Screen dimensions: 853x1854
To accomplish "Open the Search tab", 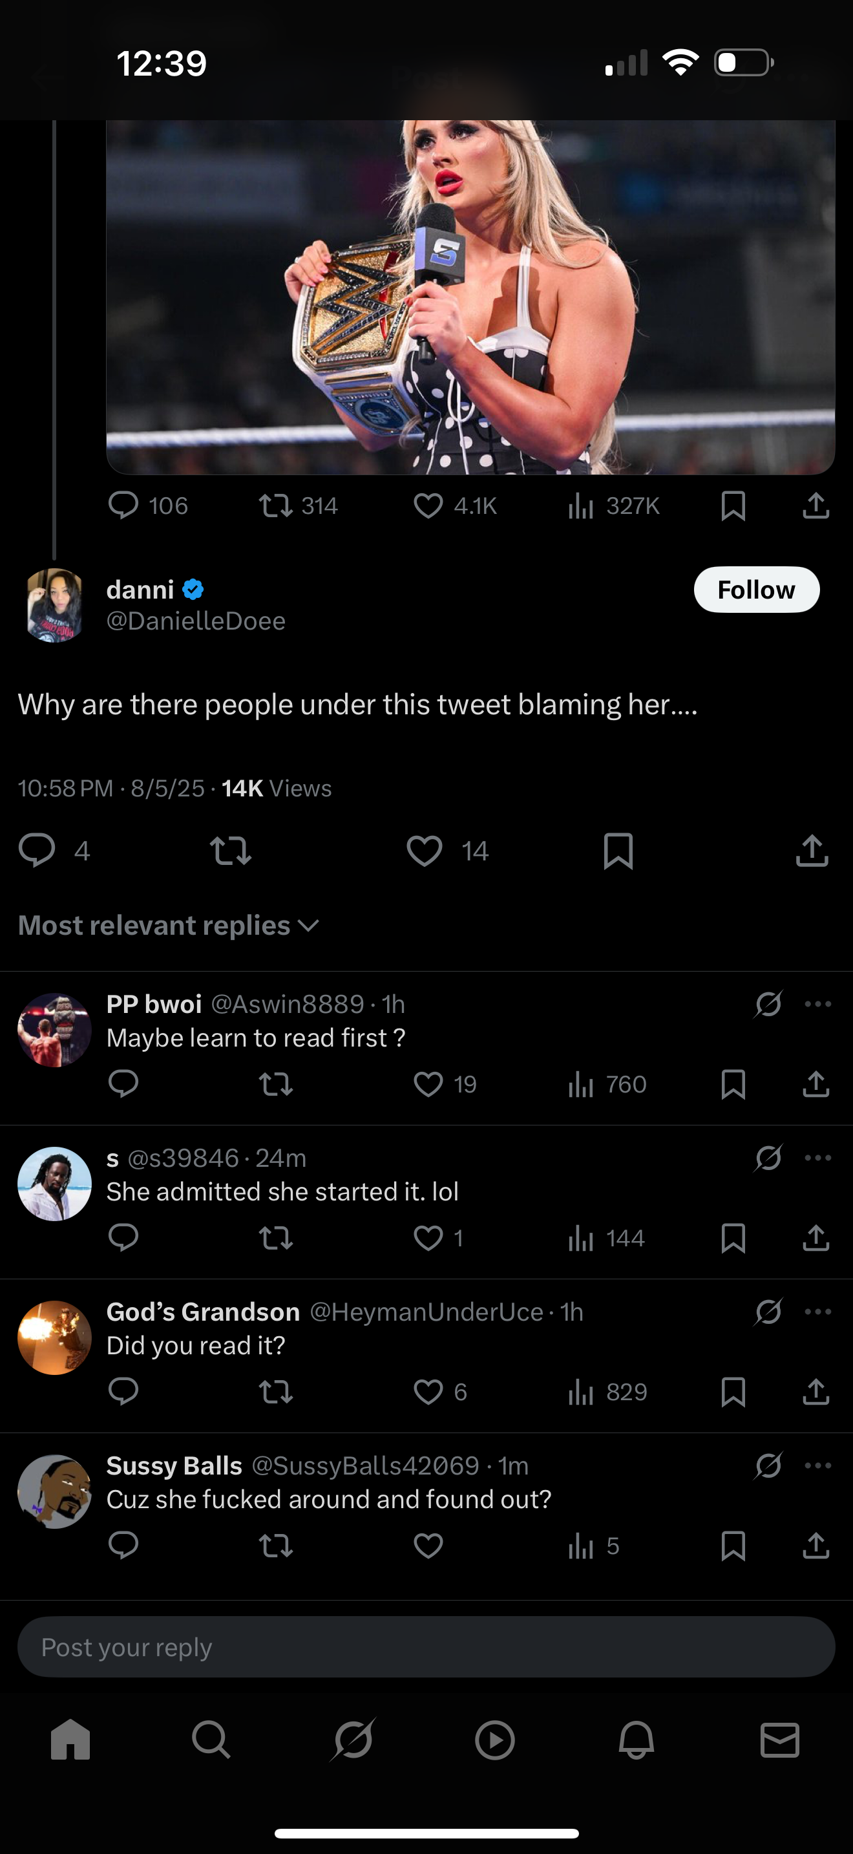I will click(211, 1740).
